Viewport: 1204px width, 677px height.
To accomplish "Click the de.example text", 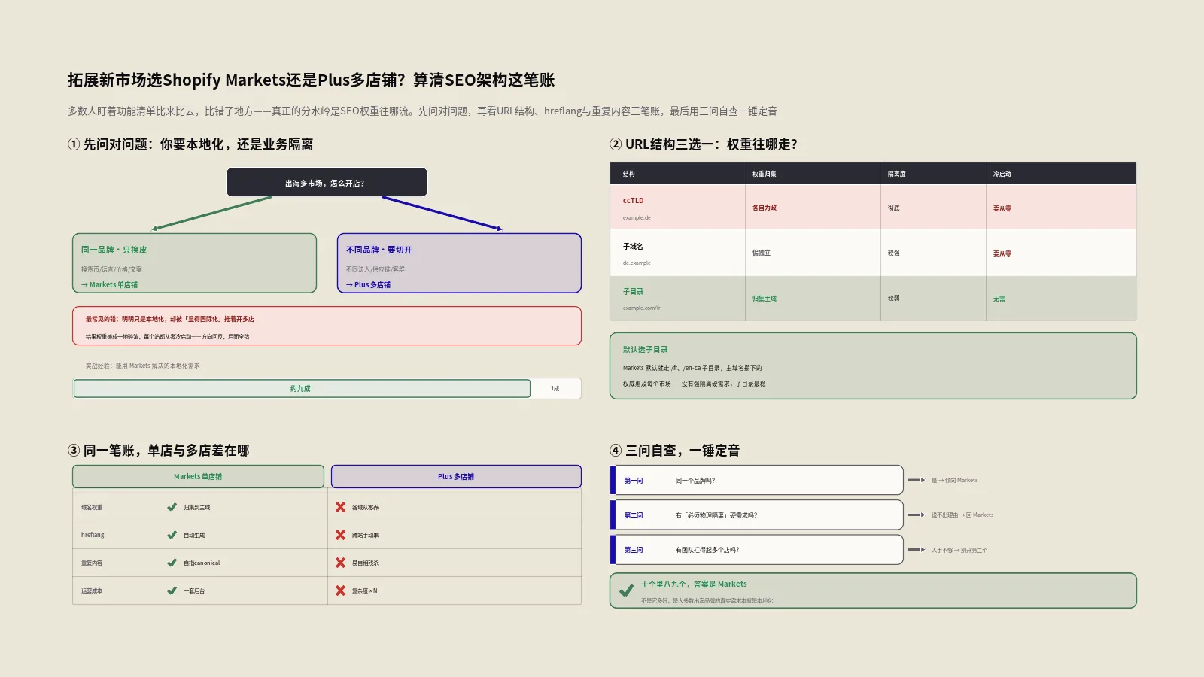I will click(637, 263).
